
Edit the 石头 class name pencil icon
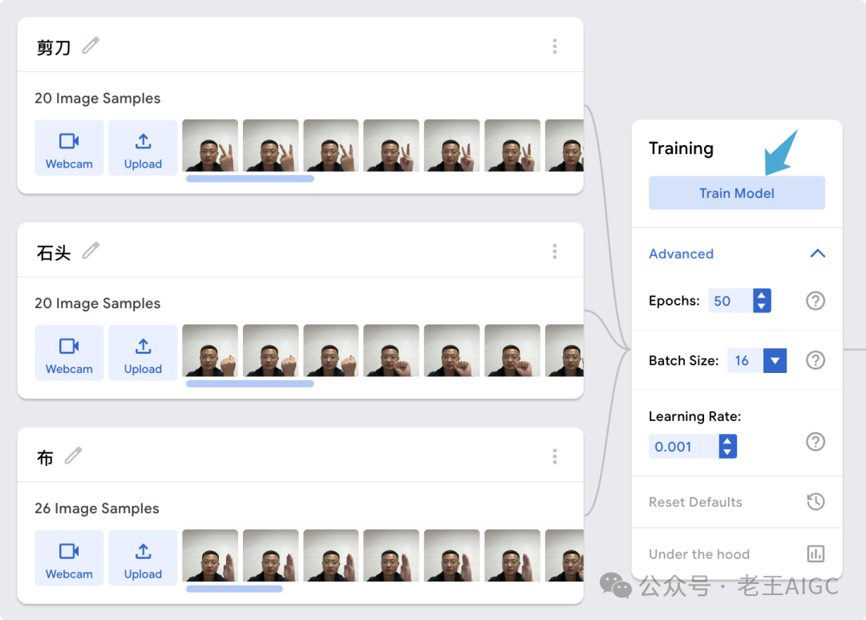[91, 251]
